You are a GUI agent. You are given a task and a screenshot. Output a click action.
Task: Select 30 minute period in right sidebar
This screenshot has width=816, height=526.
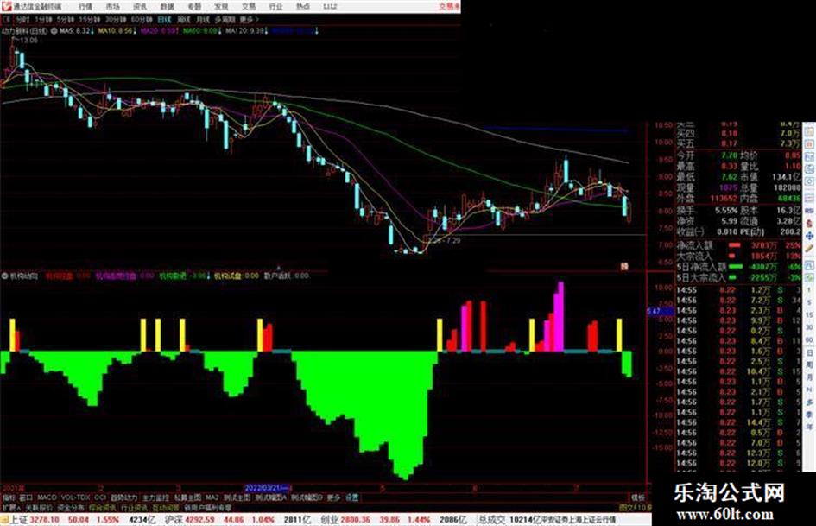(x=809, y=327)
